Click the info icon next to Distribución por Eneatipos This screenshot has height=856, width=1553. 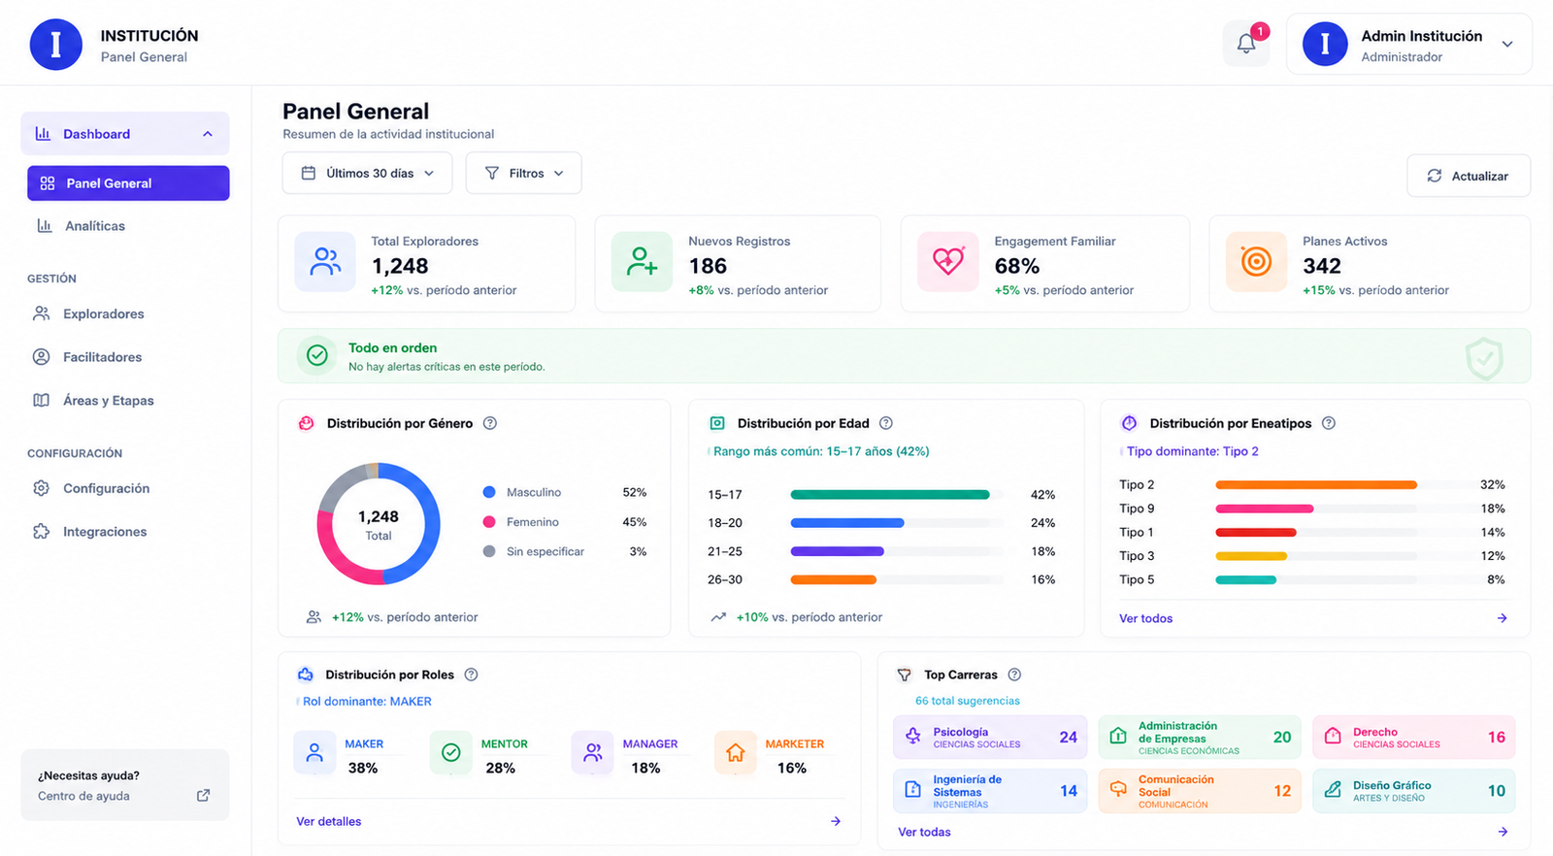(x=1329, y=423)
